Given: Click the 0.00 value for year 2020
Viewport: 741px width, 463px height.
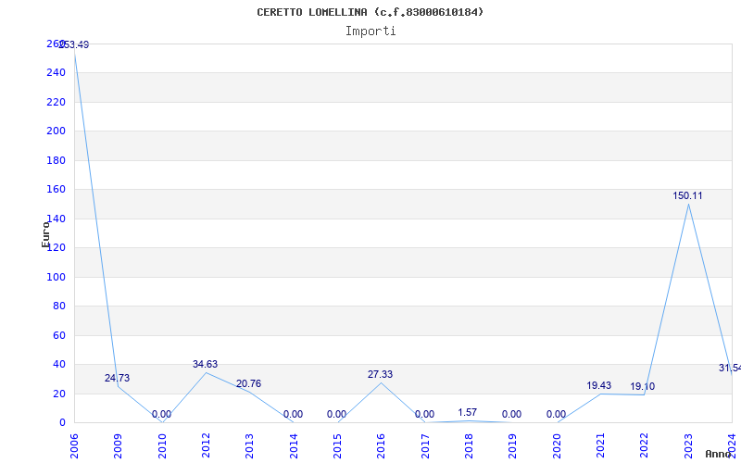Looking at the screenshot, I should (x=557, y=415).
